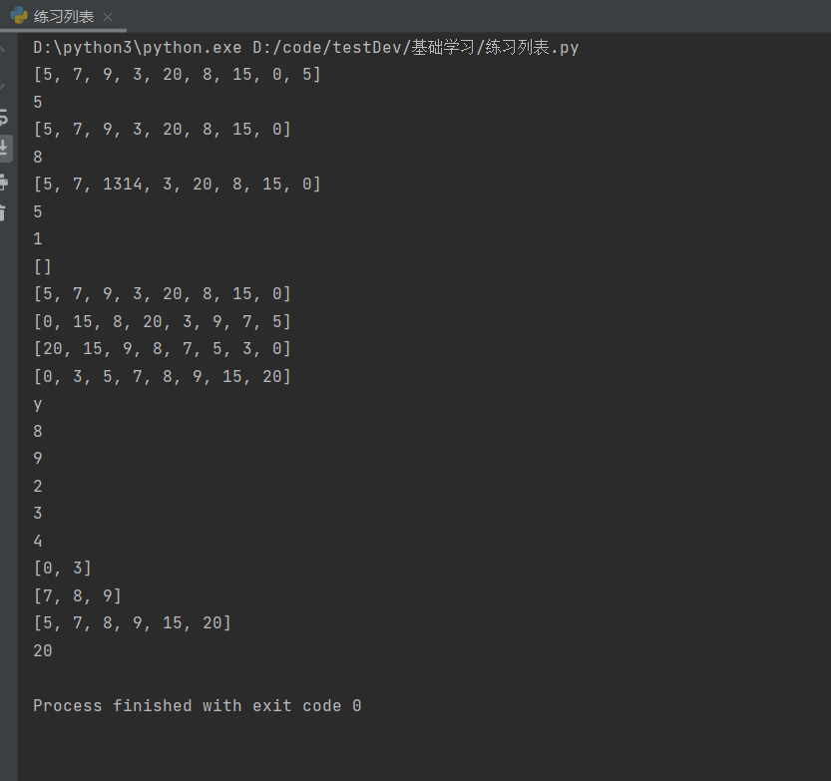831x781 pixels.
Task: Click the print console output icon
Action: coord(5,182)
